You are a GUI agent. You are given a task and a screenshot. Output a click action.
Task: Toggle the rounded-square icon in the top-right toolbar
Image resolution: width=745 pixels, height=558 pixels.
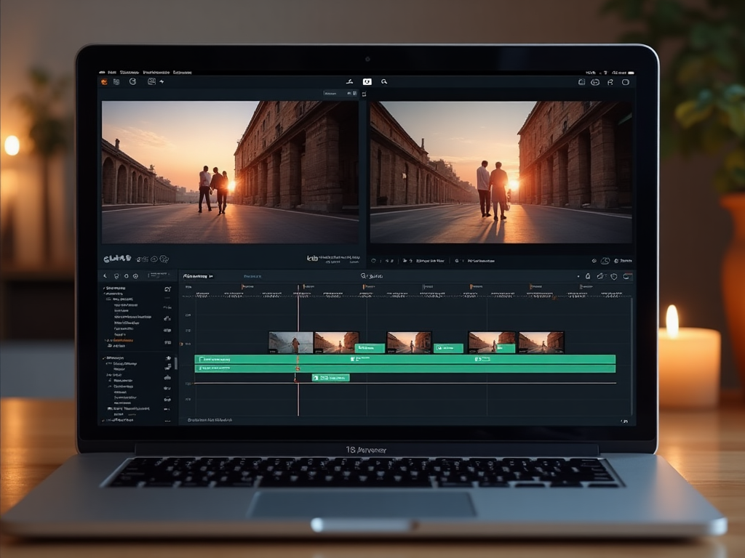coord(626,82)
